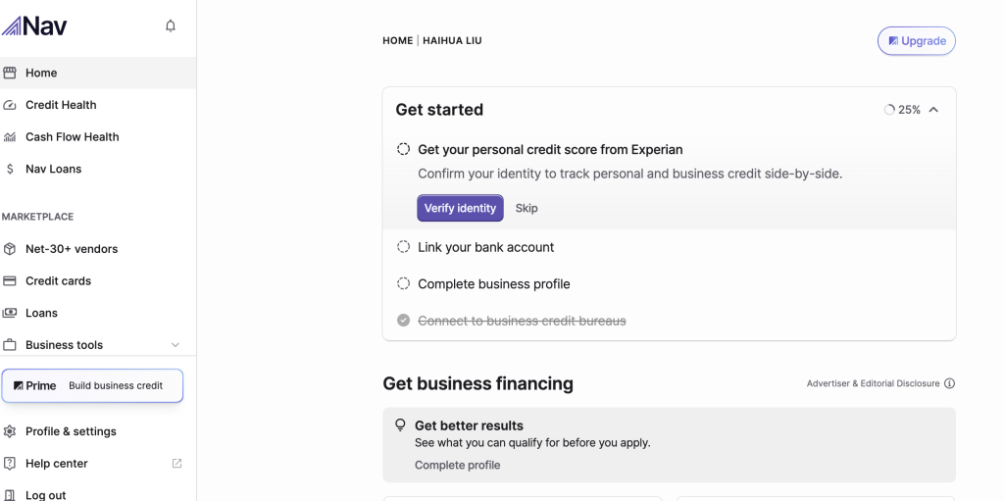Open the Prime Build business credit banner
This screenshot has height=501, width=1004.
pos(92,385)
